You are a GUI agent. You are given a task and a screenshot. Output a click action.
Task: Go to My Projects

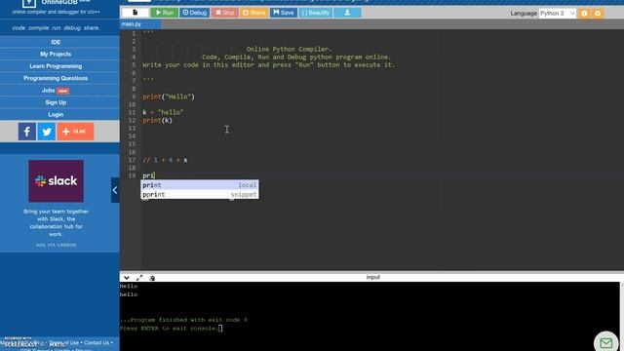(56, 55)
